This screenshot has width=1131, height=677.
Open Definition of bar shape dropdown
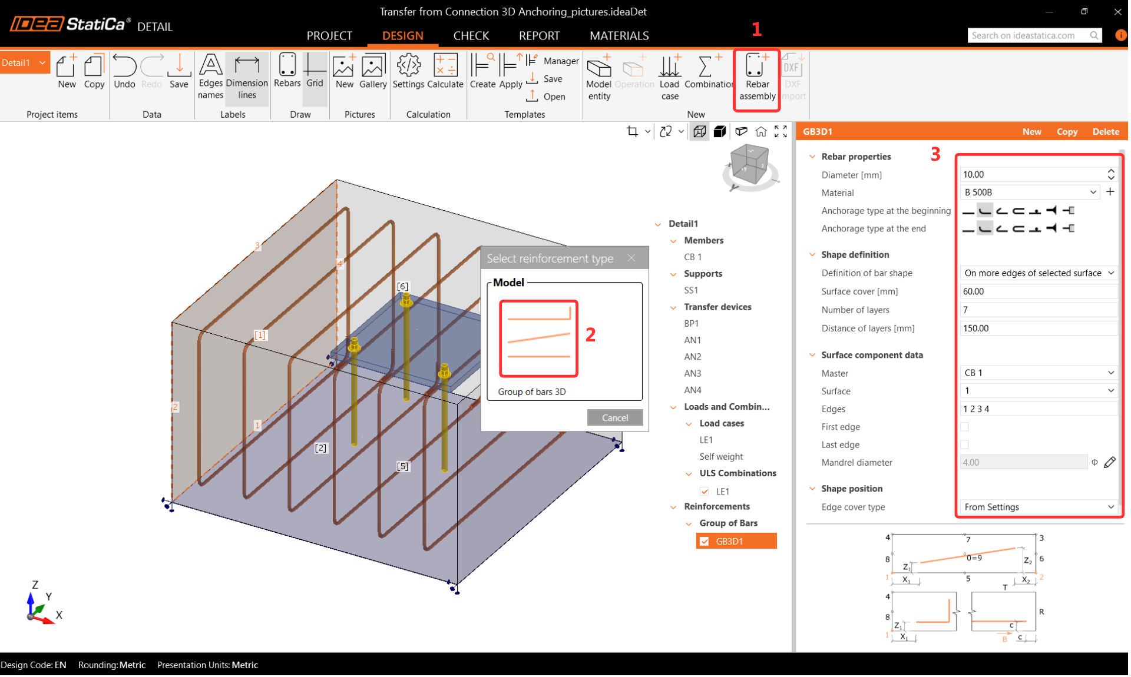[1039, 273]
